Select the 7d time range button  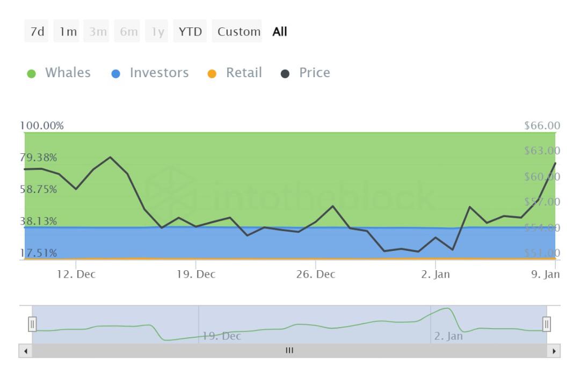pos(37,32)
